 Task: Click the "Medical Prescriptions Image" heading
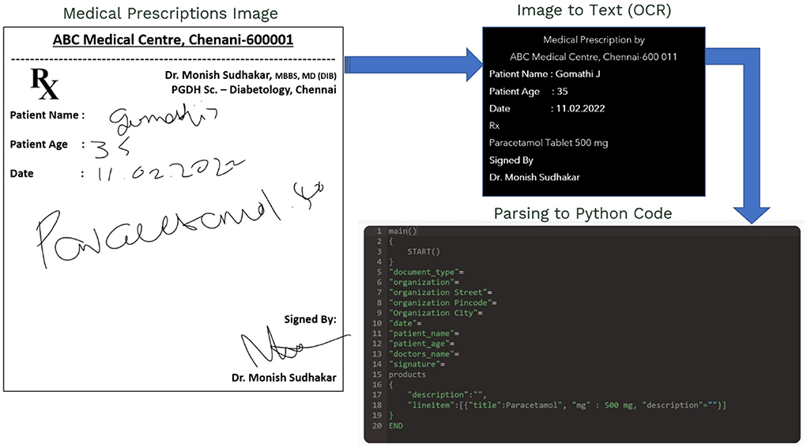(171, 14)
